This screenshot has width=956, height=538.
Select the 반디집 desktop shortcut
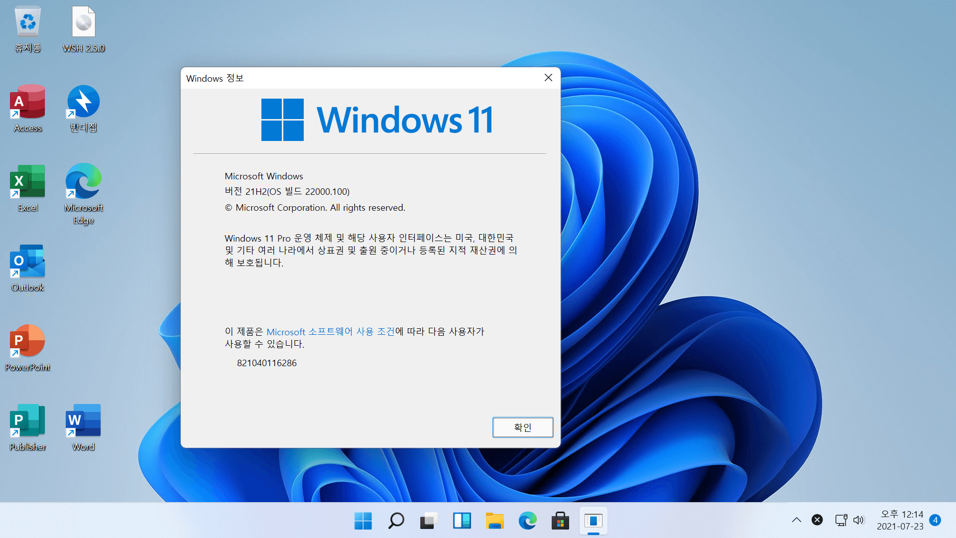84,109
